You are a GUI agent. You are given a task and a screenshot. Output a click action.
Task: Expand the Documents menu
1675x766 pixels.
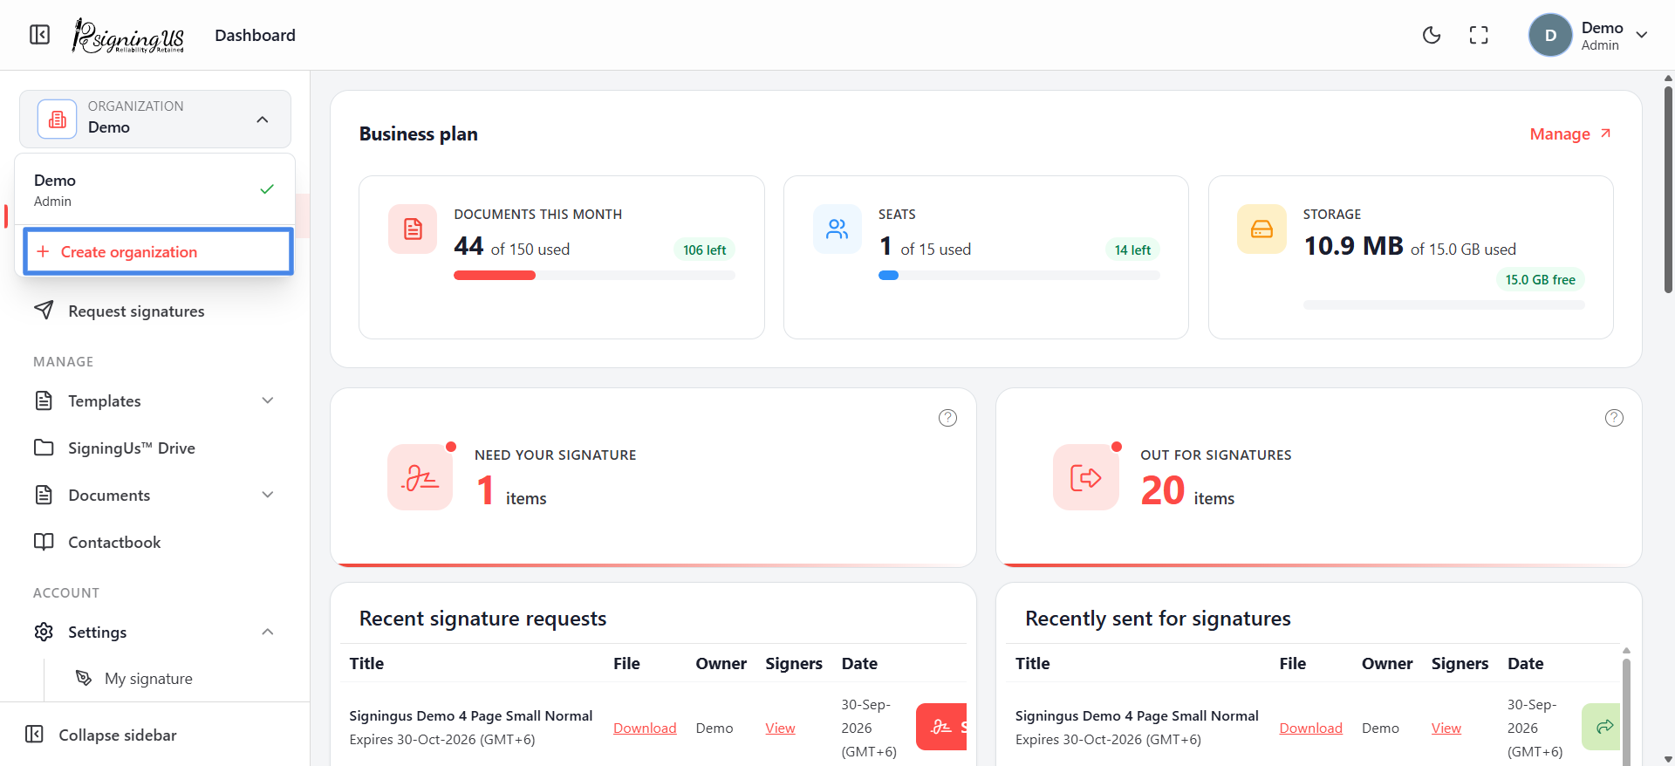pyautogui.click(x=155, y=495)
